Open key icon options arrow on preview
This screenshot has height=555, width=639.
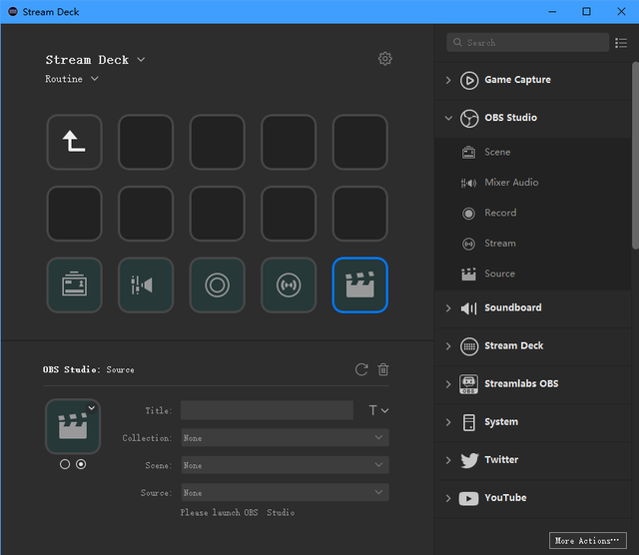92,408
